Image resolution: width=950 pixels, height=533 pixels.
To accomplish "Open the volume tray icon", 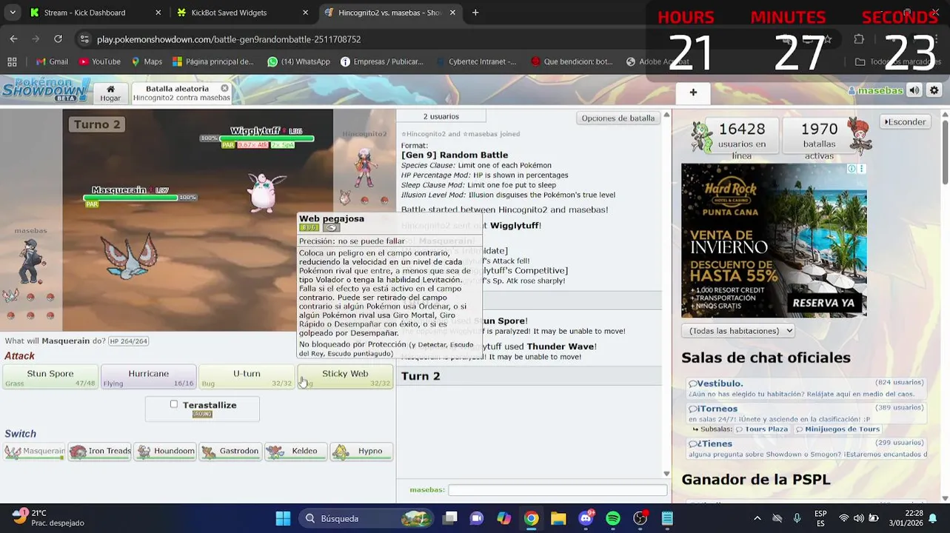I will [858, 518].
